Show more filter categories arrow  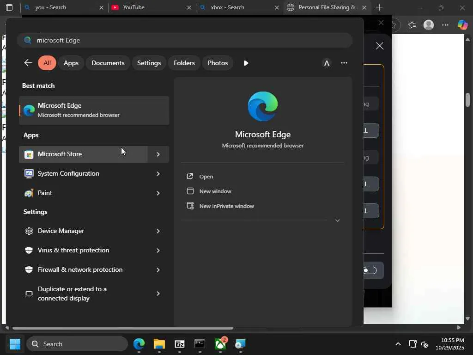[246, 63]
